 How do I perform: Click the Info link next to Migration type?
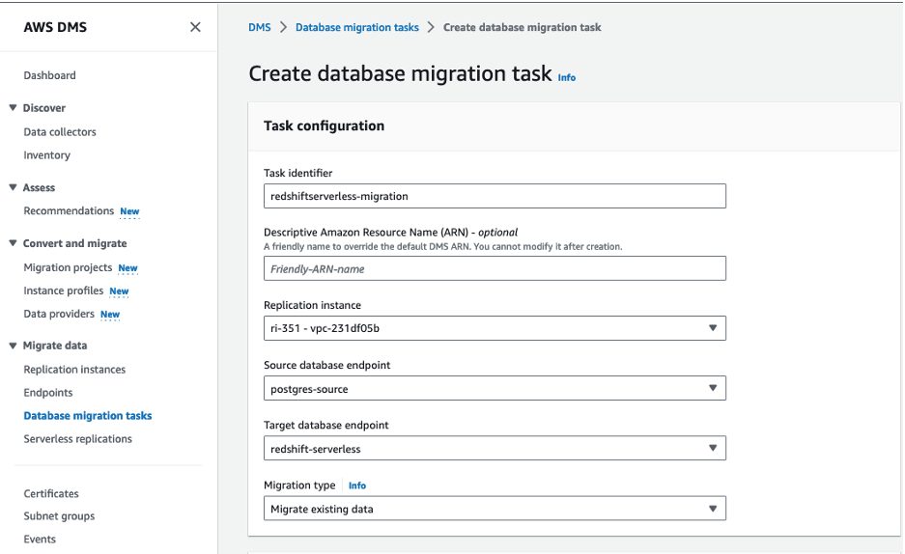[357, 485]
